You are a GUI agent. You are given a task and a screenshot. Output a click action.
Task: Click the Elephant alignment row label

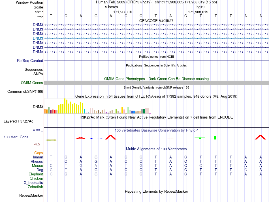click(x=36, y=174)
